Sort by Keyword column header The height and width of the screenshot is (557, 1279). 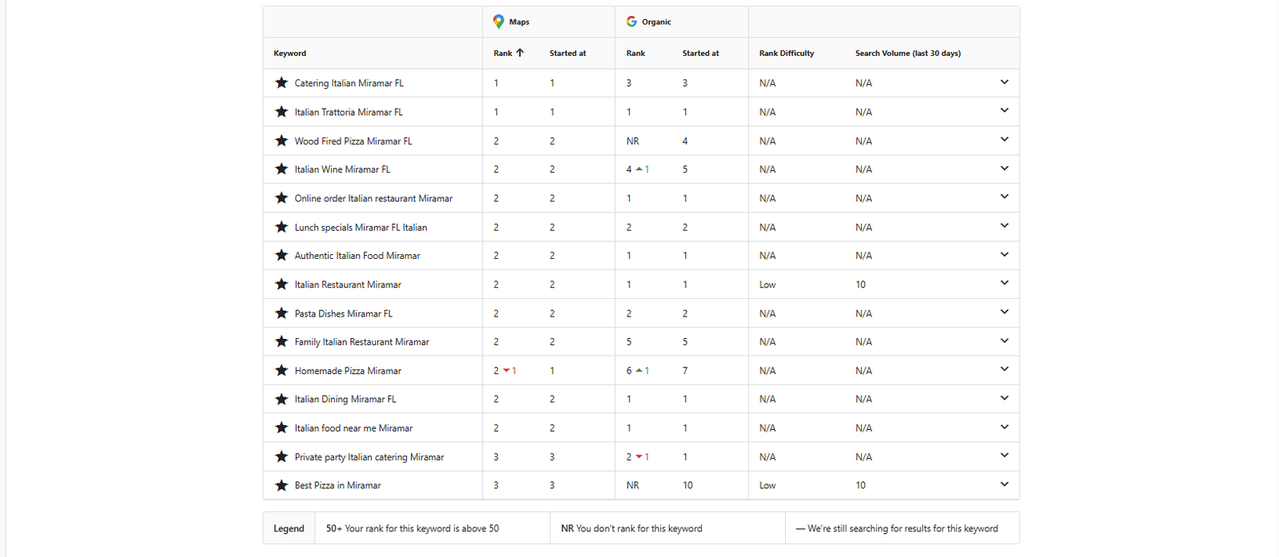[289, 54]
